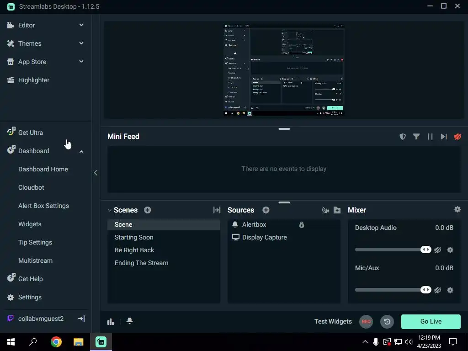Image resolution: width=468 pixels, height=351 pixels.
Task: Open the Windows notification center
Action: click(x=453, y=342)
